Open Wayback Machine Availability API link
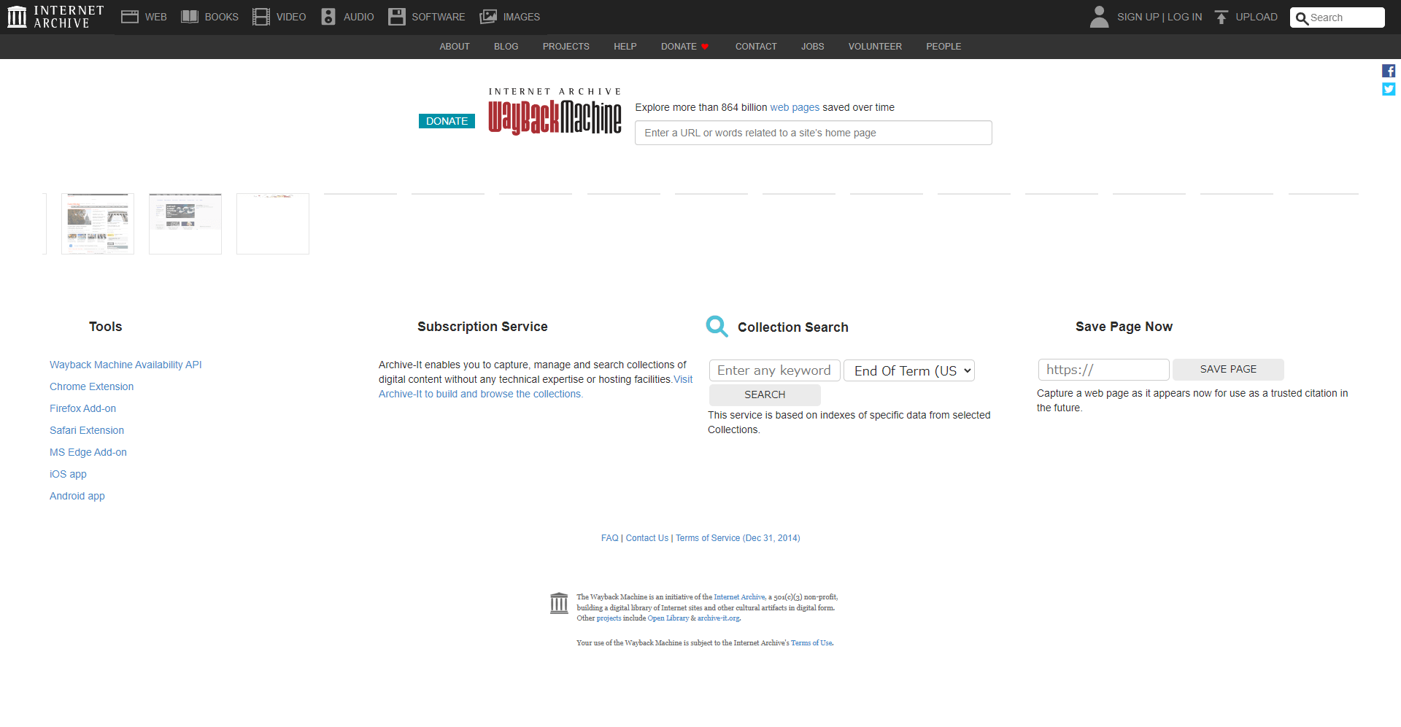Screen dimensions: 1401x727 tap(126, 365)
